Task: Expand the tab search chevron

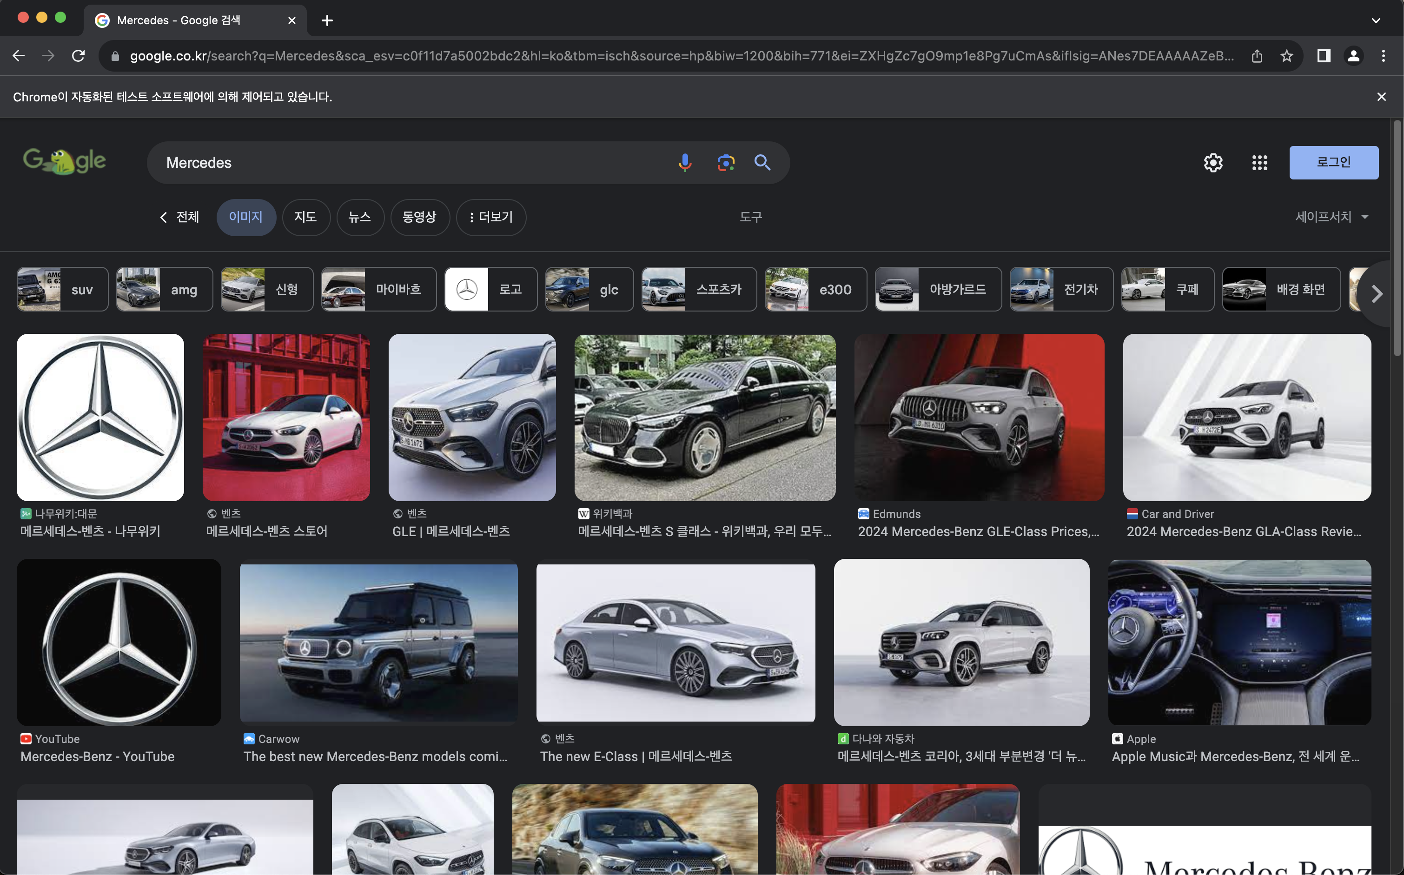Action: tap(1376, 21)
